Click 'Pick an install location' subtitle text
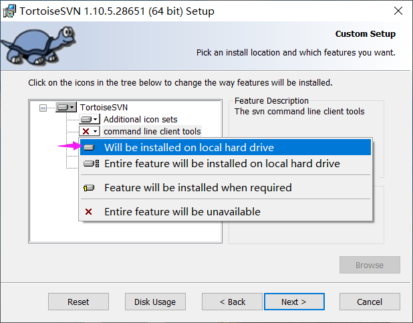The height and width of the screenshot is (323, 413). point(296,53)
